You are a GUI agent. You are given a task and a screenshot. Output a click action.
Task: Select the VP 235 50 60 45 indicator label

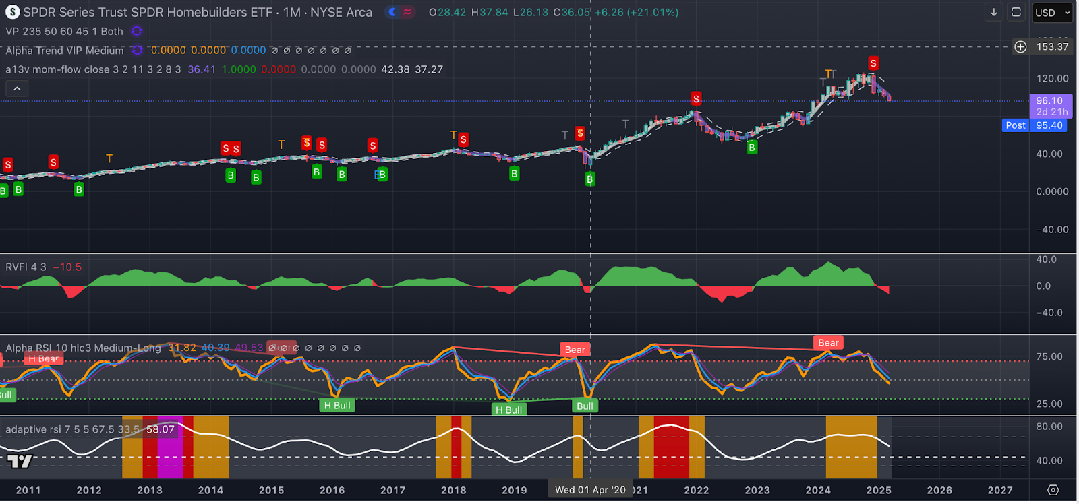pos(64,31)
